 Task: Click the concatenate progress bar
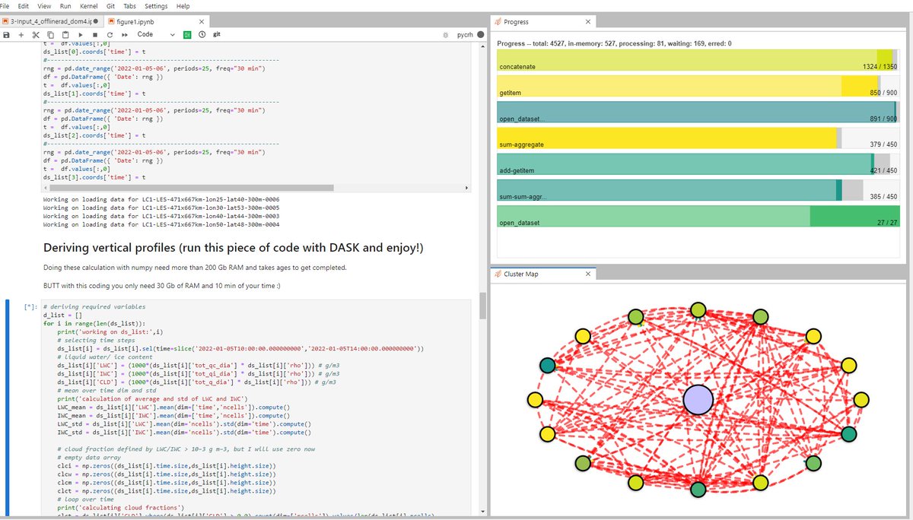(698, 62)
